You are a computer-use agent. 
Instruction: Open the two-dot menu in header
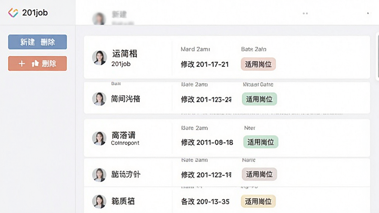305,14
